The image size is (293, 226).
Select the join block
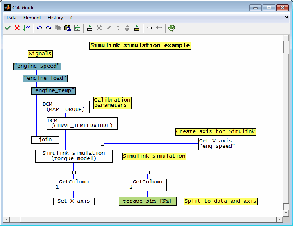coord(45,140)
